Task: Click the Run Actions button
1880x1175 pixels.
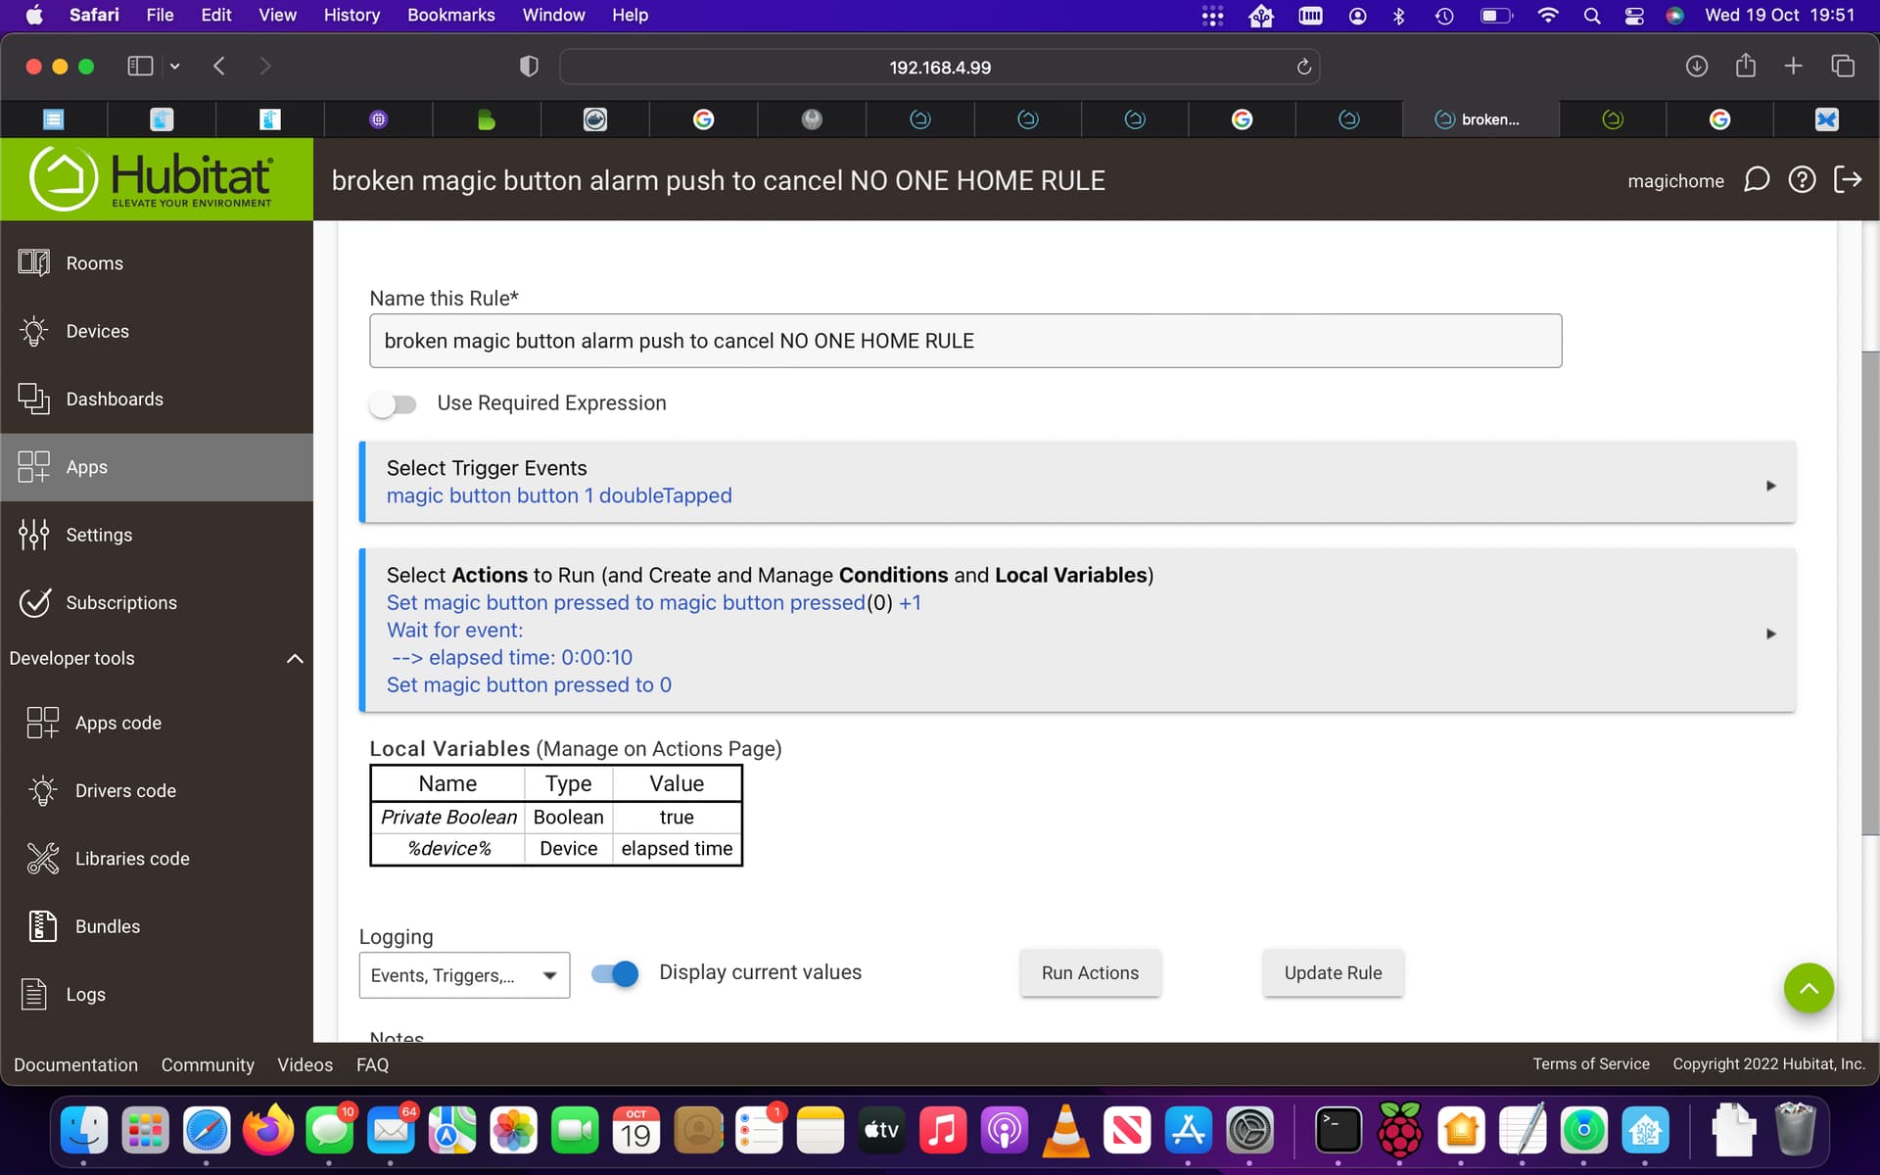Action: [1090, 973]
